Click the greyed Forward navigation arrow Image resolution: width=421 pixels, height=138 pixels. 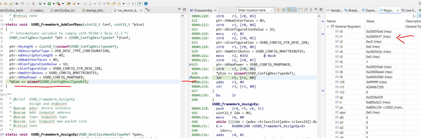point(128,4)
